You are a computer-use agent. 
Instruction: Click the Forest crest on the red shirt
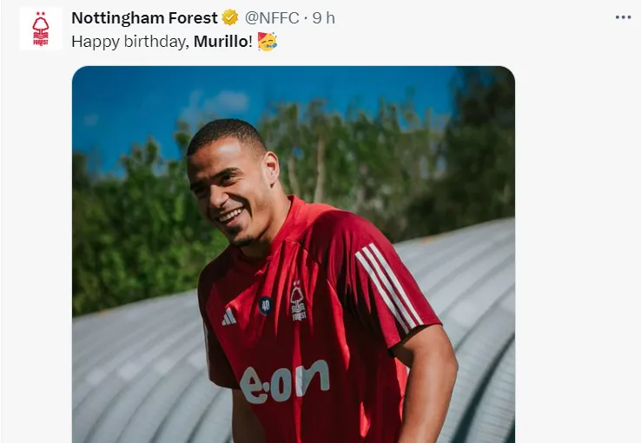298,301
